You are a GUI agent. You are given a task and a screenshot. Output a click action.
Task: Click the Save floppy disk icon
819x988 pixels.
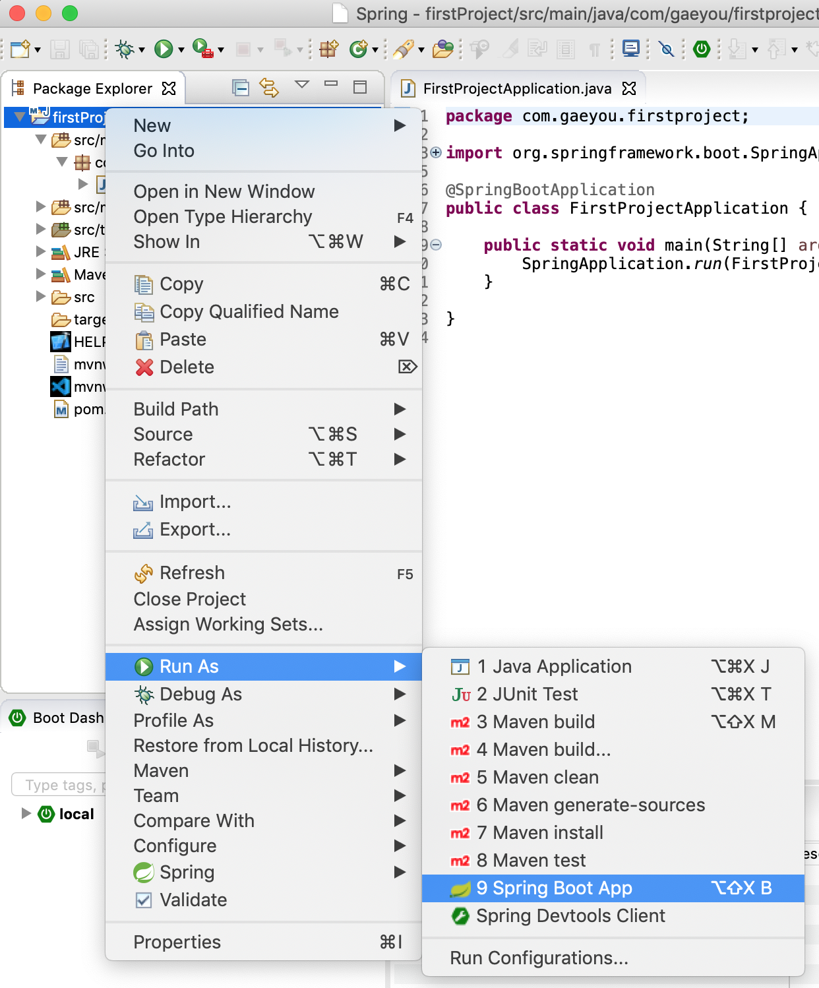tap(60, 49)
